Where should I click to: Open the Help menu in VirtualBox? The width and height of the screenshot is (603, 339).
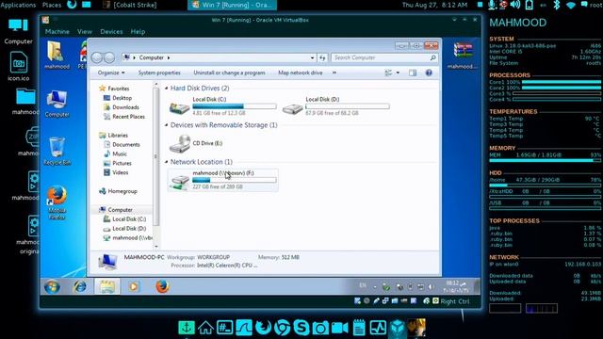pyautogui.click(x=138, y=31)
